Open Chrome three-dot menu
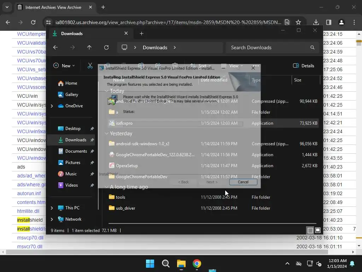Viewport: 362px width, 272px height. click(354, 22)
